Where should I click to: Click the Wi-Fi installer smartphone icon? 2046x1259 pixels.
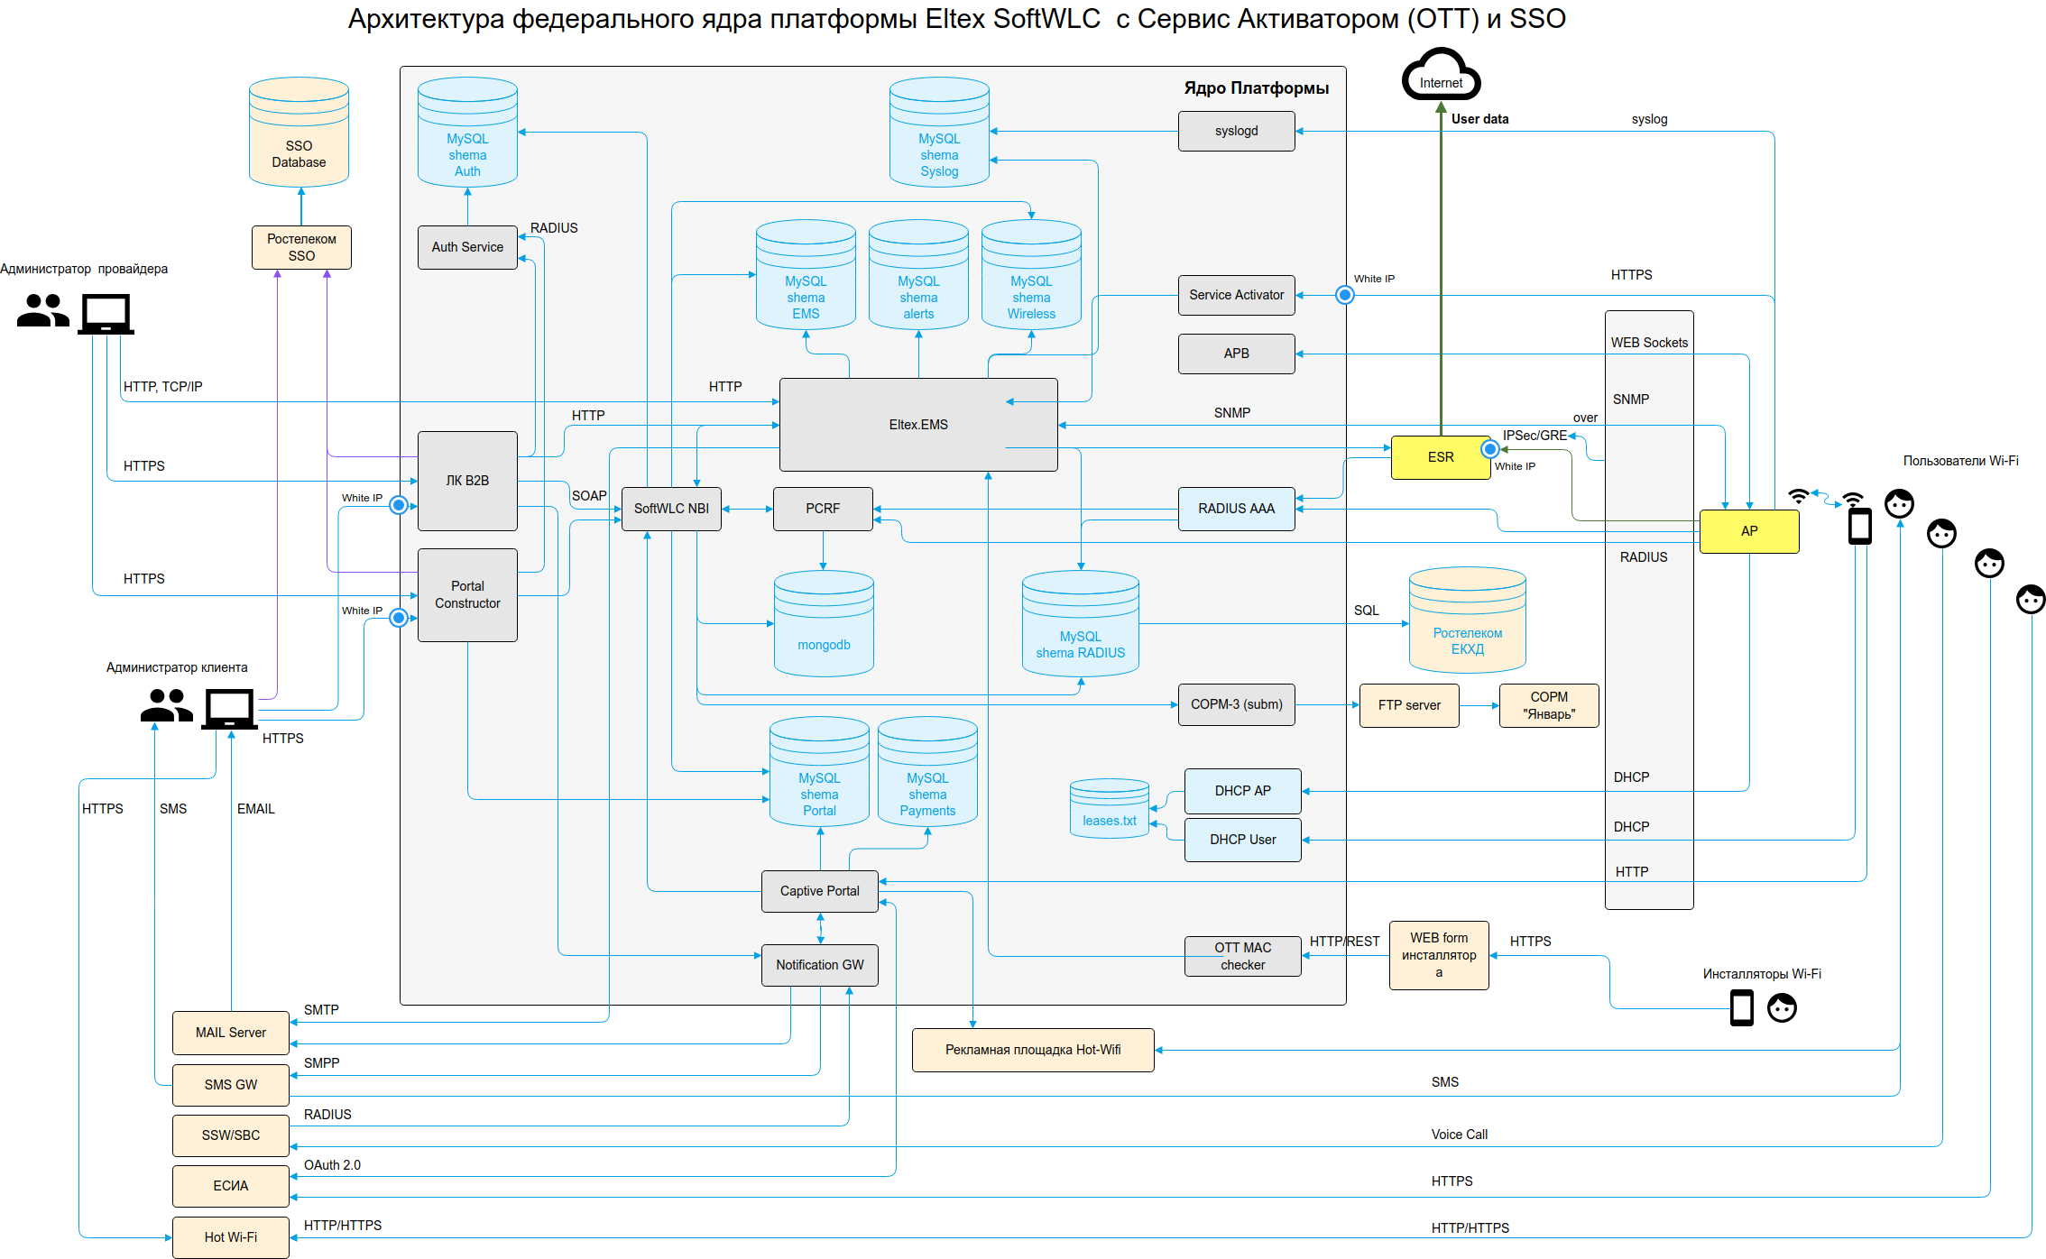[1741, 1007]
